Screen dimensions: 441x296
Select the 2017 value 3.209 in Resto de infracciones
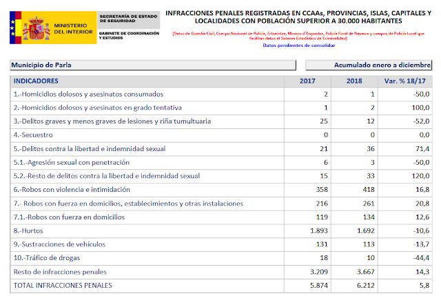click(319, 272)
